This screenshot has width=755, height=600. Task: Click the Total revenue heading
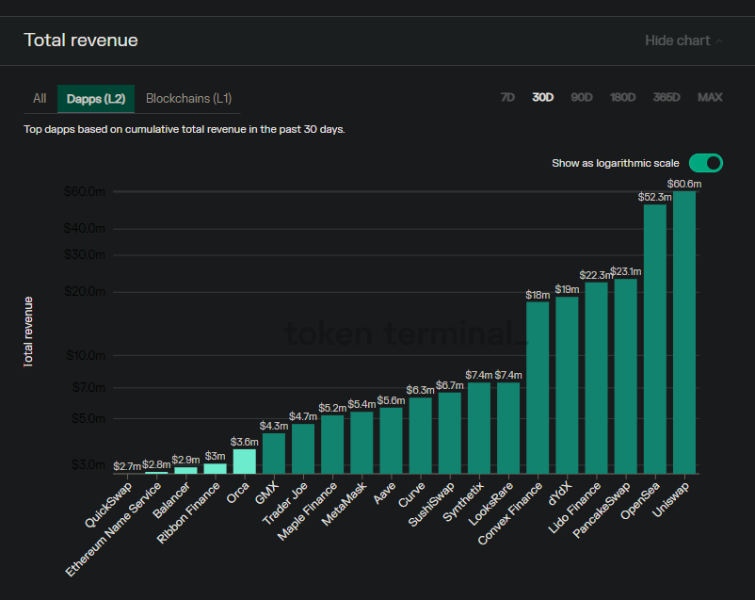pos(81,40)
